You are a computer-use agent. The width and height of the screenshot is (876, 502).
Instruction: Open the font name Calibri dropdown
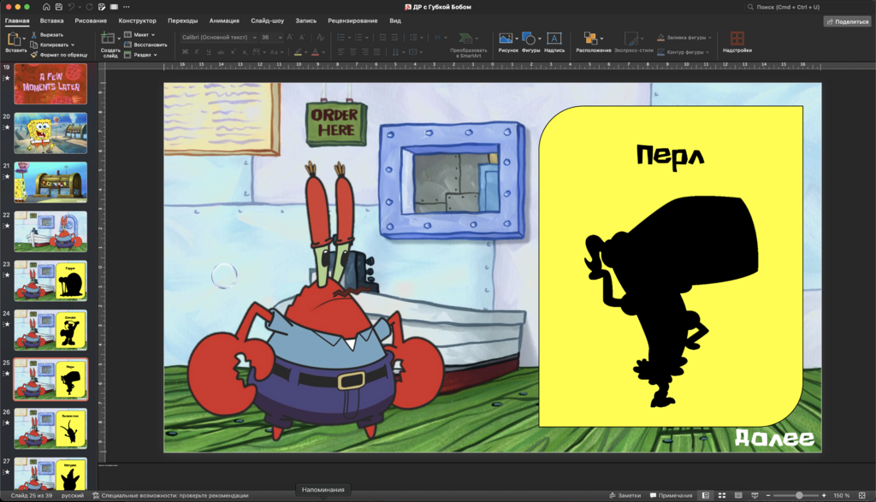click(x=255, y=38)
